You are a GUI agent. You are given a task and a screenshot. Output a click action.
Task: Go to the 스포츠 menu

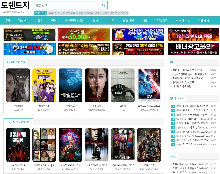tap(111, 20)
